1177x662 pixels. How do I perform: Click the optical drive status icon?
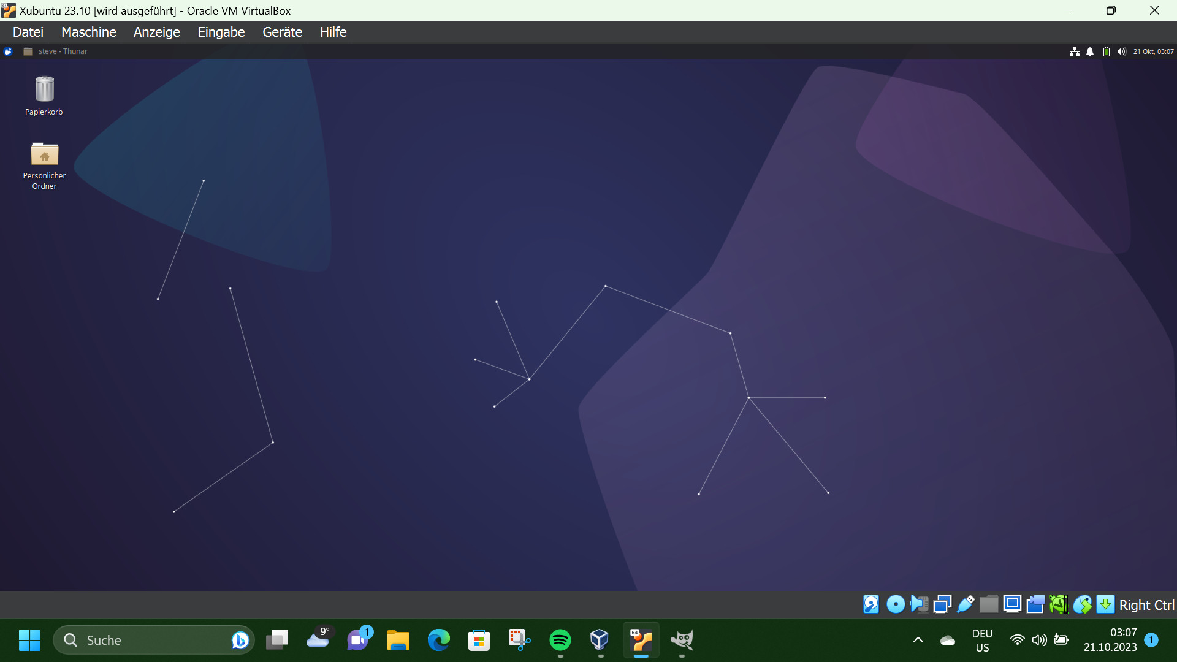click(896, 604)
